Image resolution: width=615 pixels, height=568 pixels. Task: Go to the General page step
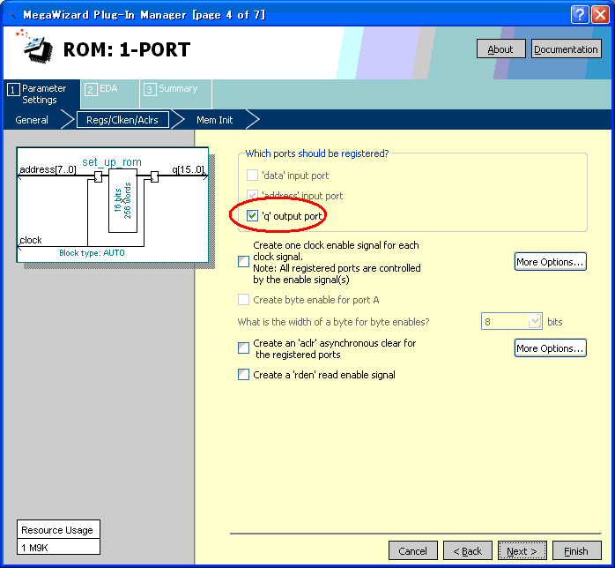[x=32, y=120]
